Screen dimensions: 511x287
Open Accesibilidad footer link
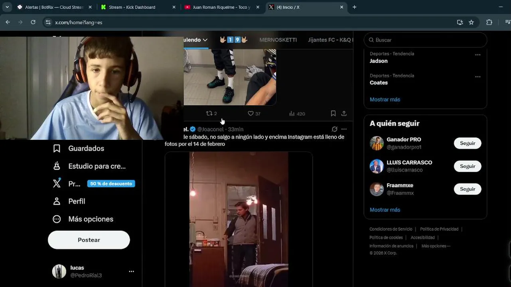click(423, 238)
